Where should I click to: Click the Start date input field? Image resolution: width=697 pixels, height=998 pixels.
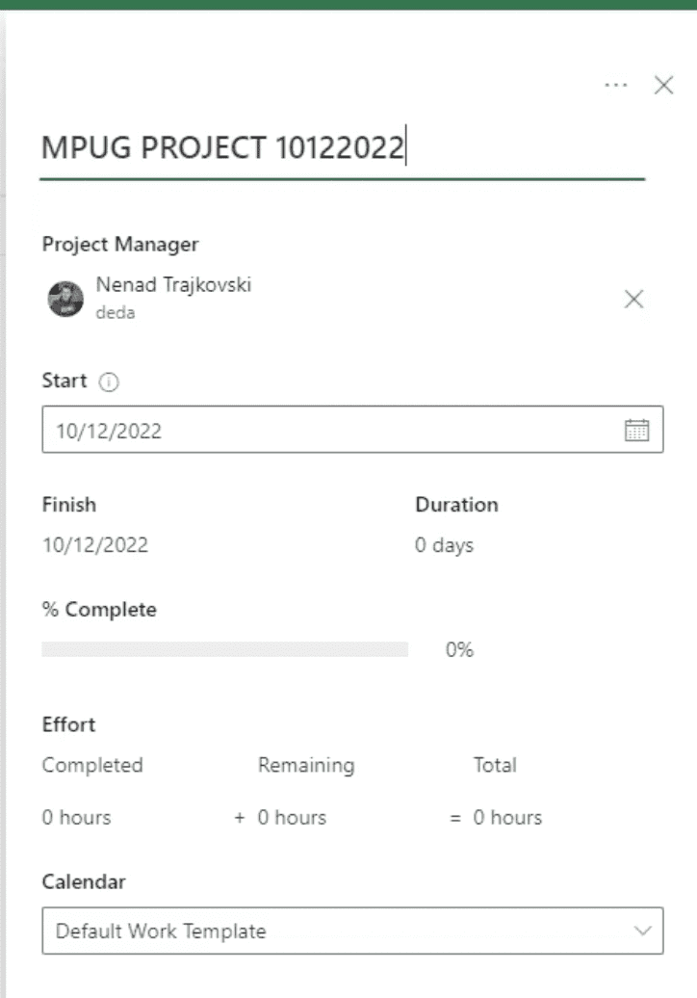point(353,430)
